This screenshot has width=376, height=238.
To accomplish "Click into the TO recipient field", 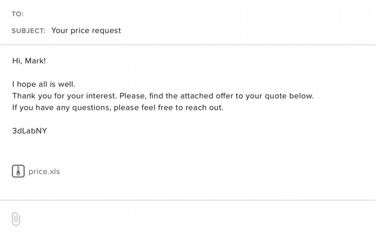I will coord(192,14).
